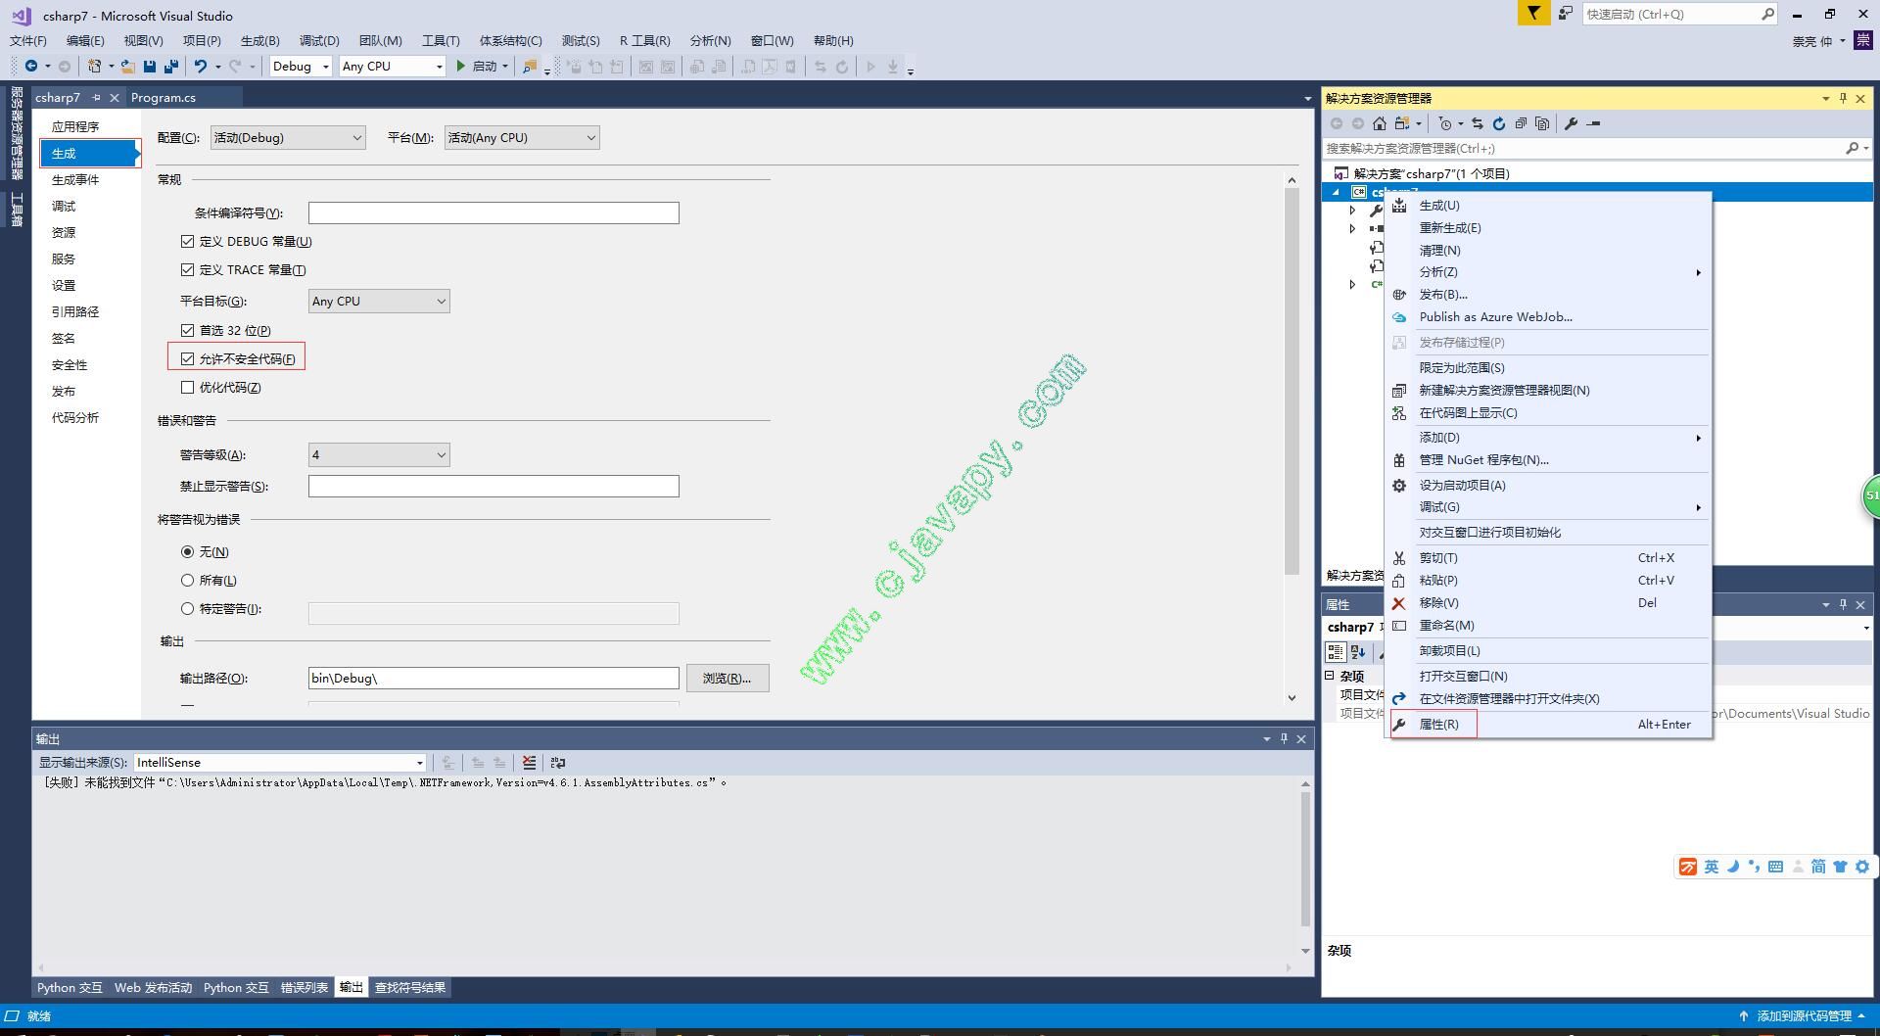
Task: Toggle 允许不安全代码 checkbox
Action: 187,358
